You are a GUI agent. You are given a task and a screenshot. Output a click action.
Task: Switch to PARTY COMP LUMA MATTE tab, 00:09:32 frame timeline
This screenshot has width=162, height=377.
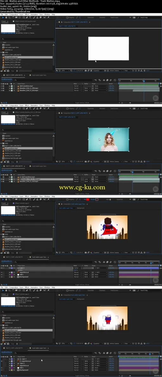[14, 348]
